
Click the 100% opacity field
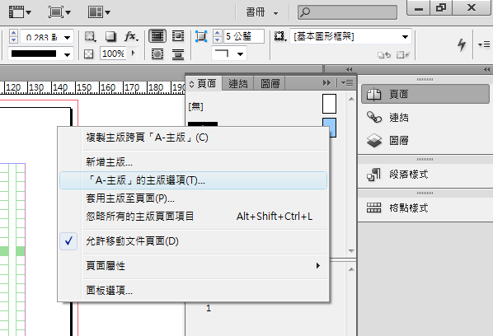[113, 54]
